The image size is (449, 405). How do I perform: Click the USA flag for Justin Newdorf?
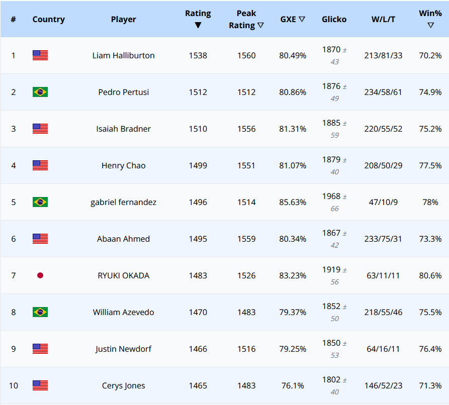40,349
